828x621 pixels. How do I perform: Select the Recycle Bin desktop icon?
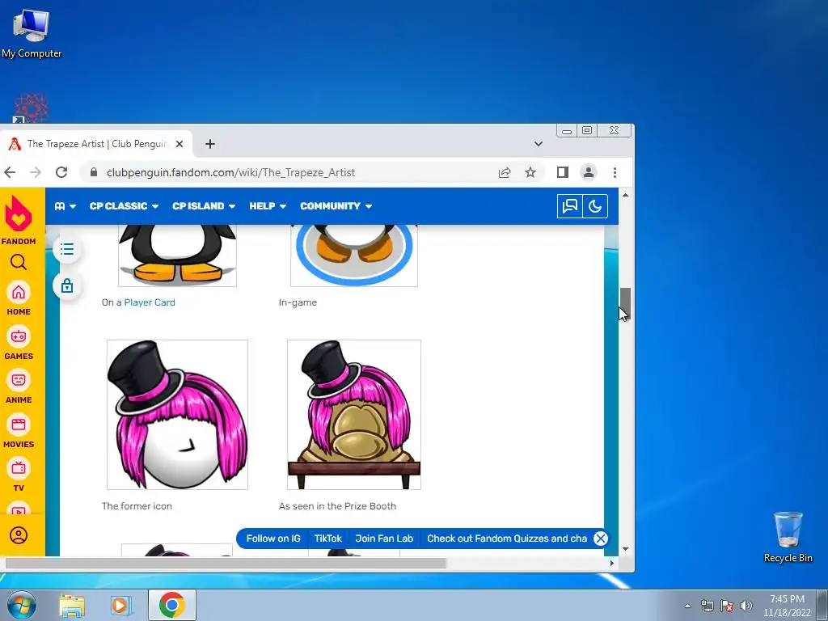point(788,537)
